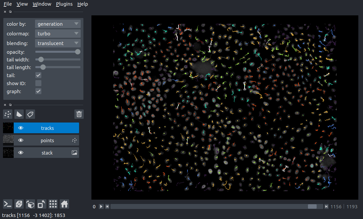Disable the tail checkbox

point(38,75)
